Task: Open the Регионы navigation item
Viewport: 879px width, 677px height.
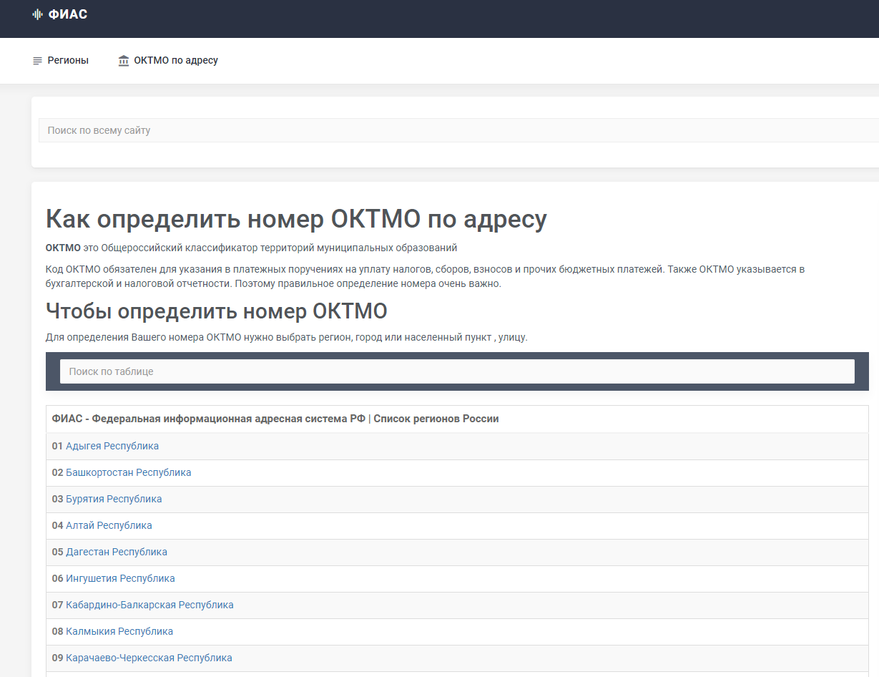Action: [x=68, y=61]
